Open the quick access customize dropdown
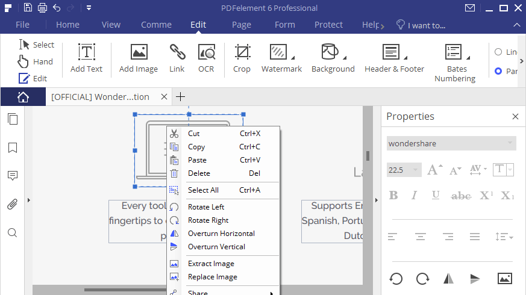Image resolution: width=526 pixels, height=295 pixels. [x=89, y=8]
